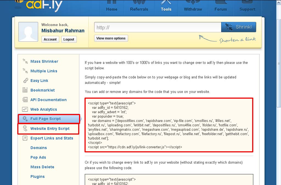
Task: Open the Website Entry Script link
Action: pos(50,129)
